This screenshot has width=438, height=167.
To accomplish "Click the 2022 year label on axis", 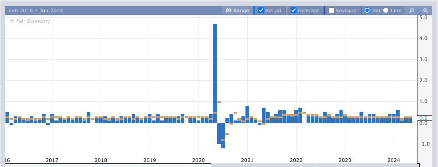I will [x=296, y=160].
